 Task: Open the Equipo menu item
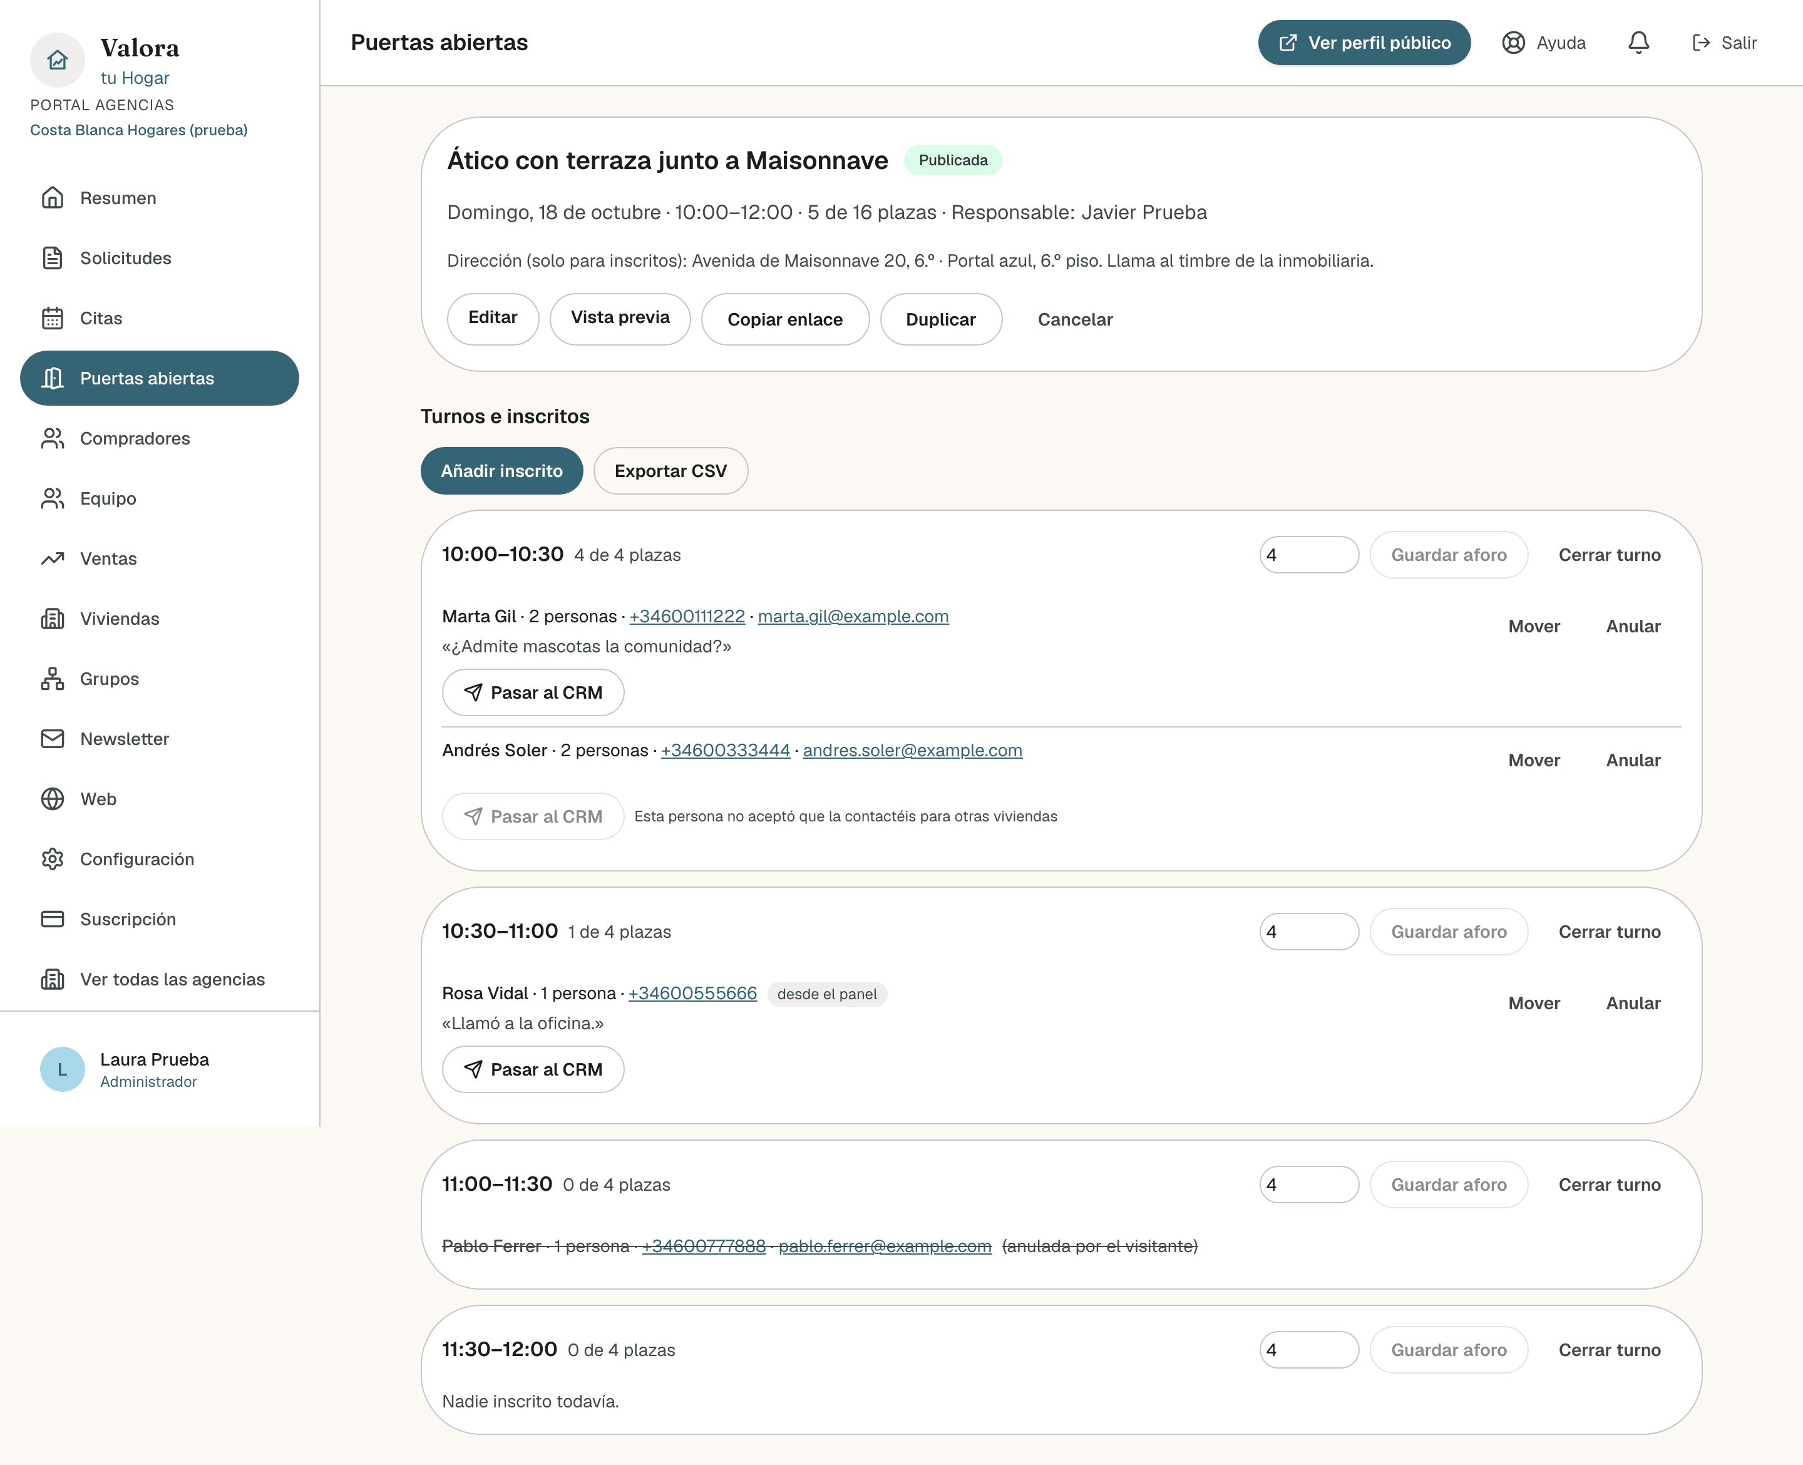(160, 498)
